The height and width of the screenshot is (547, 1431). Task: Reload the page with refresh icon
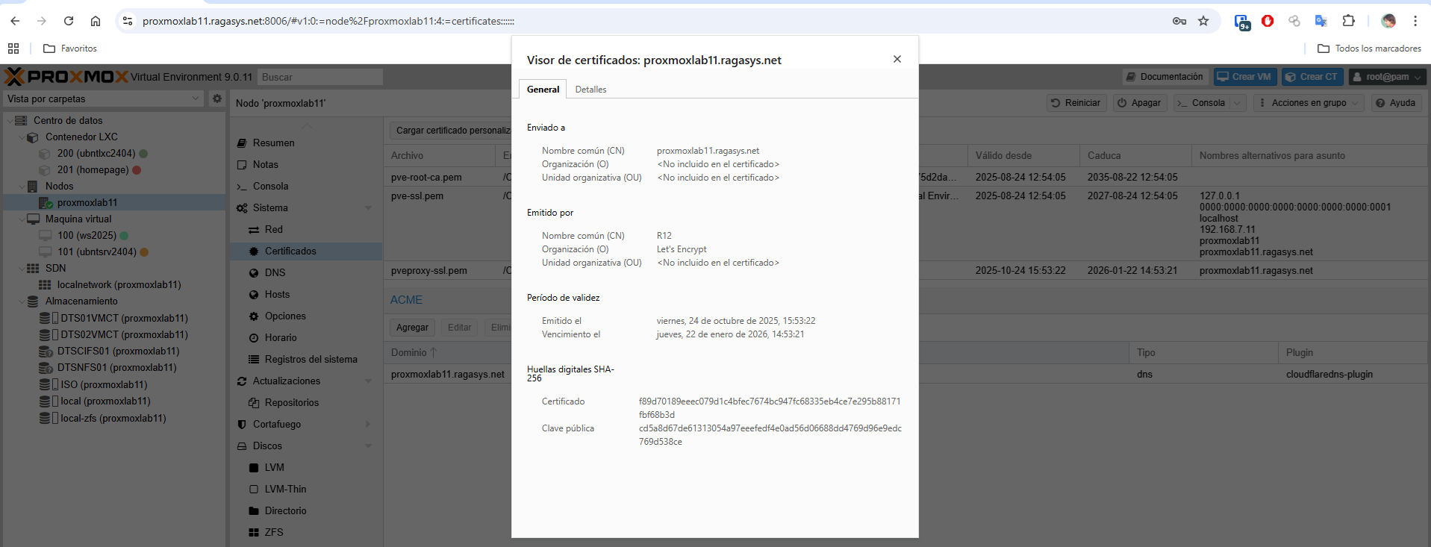pyautogui.click(x=69, y=21)
